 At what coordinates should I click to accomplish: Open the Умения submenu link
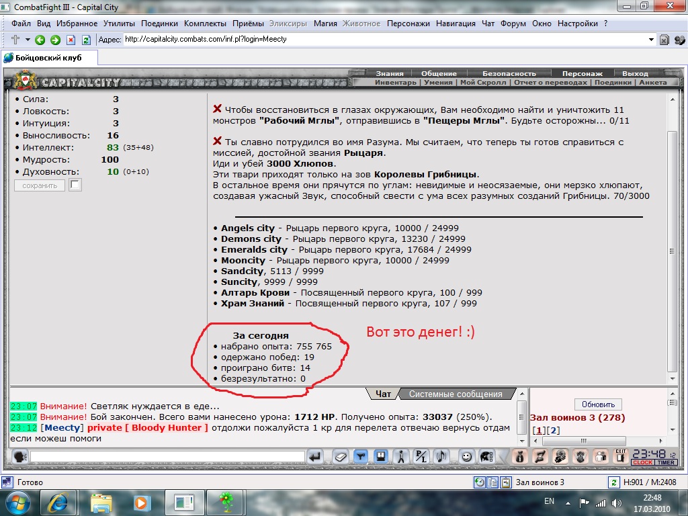[438, 82]
